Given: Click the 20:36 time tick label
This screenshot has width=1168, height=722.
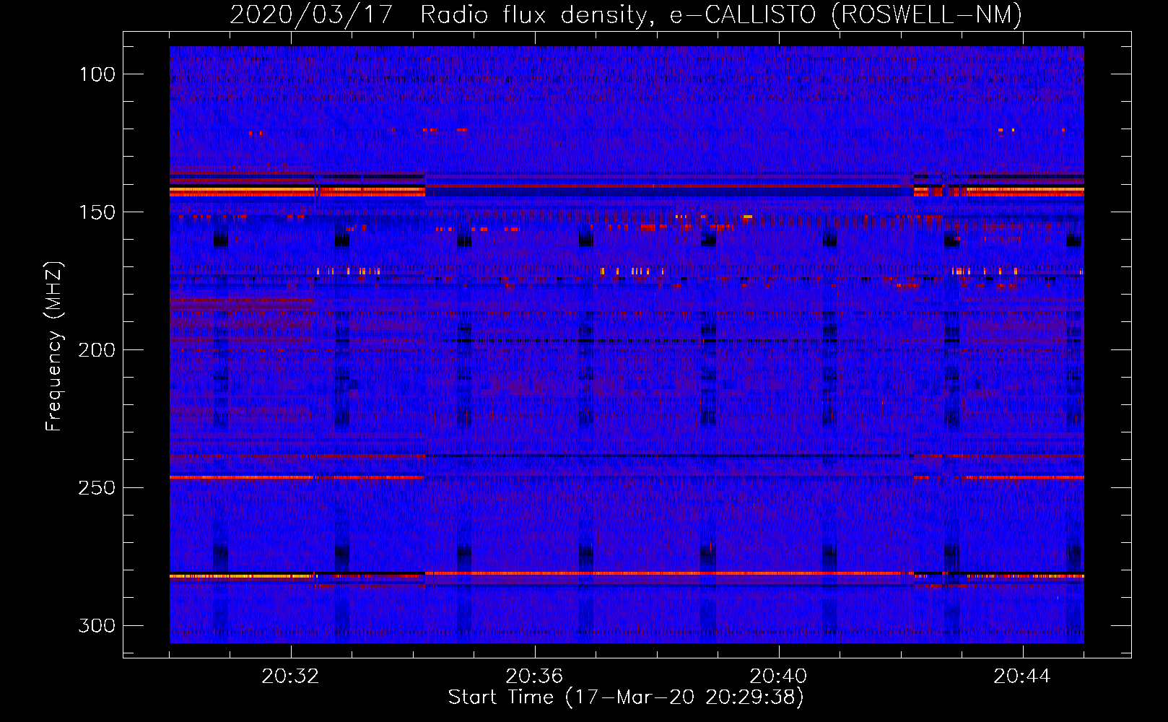Looking at the screenshot, I should (534, 677).
